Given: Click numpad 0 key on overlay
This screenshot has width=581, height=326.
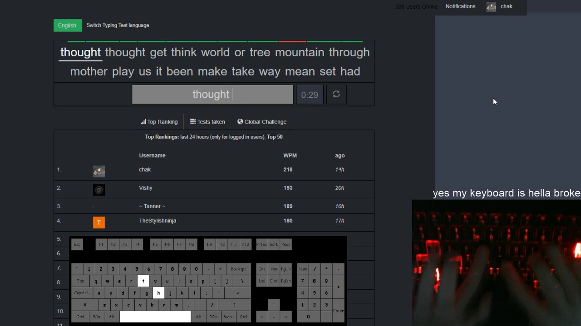Looking at the screenshot, I should click(308, 317).
